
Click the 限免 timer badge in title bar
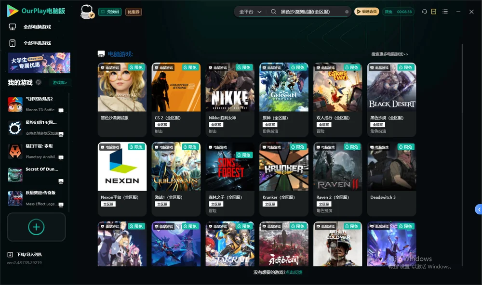click(x=399, y=12)
